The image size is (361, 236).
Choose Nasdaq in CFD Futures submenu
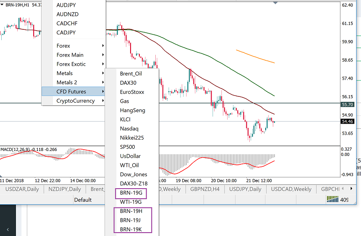point(129,129)
